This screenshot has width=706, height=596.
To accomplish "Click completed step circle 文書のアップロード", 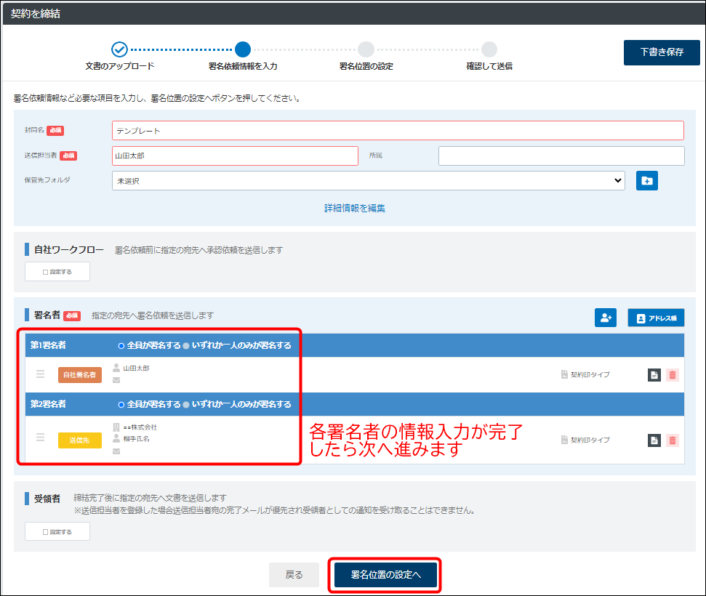I will [119, 49].
